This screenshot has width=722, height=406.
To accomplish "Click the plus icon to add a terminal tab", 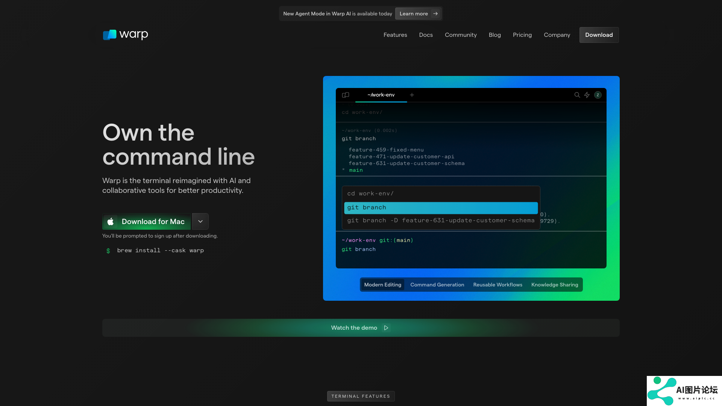I will pyautogui.click(x=412, y=95).
